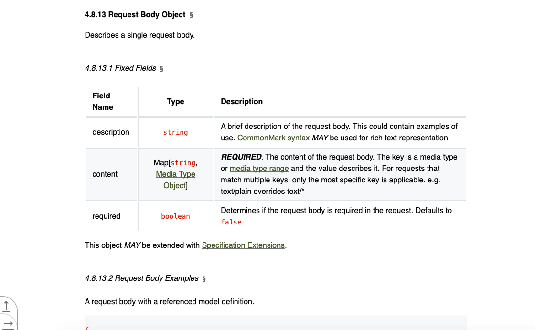Screen dimensions: 535x330
Task: Click the § anchor beside Request Body Examples
Action: (204, 279)
